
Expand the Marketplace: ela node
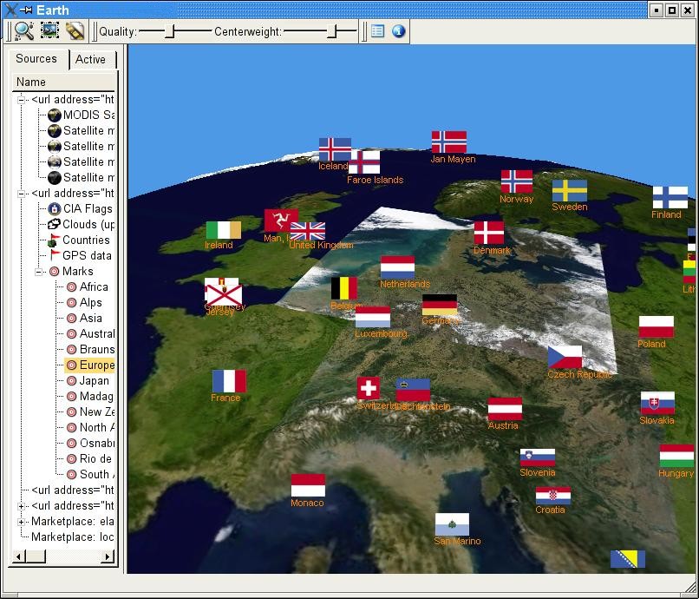click(x=21, y=522)
